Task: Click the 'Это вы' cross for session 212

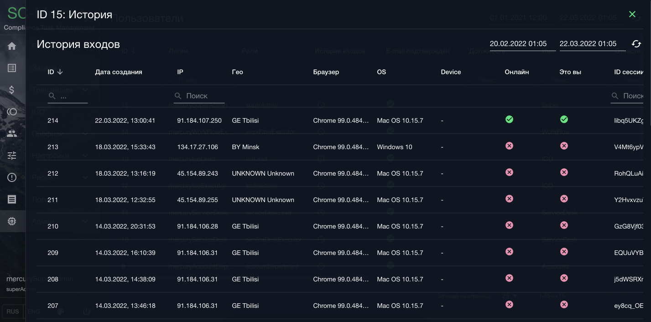Action: click(564, 172)
